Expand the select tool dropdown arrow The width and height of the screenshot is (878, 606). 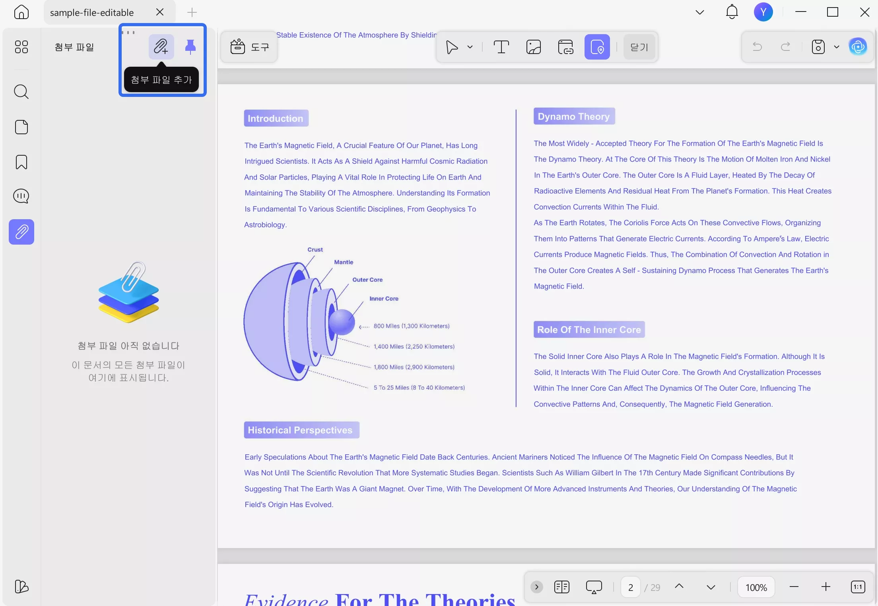(470, 47)
